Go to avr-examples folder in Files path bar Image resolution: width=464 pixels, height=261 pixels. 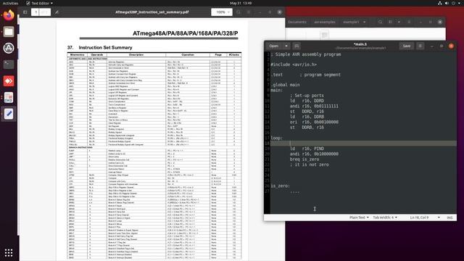tap(325, 22)
